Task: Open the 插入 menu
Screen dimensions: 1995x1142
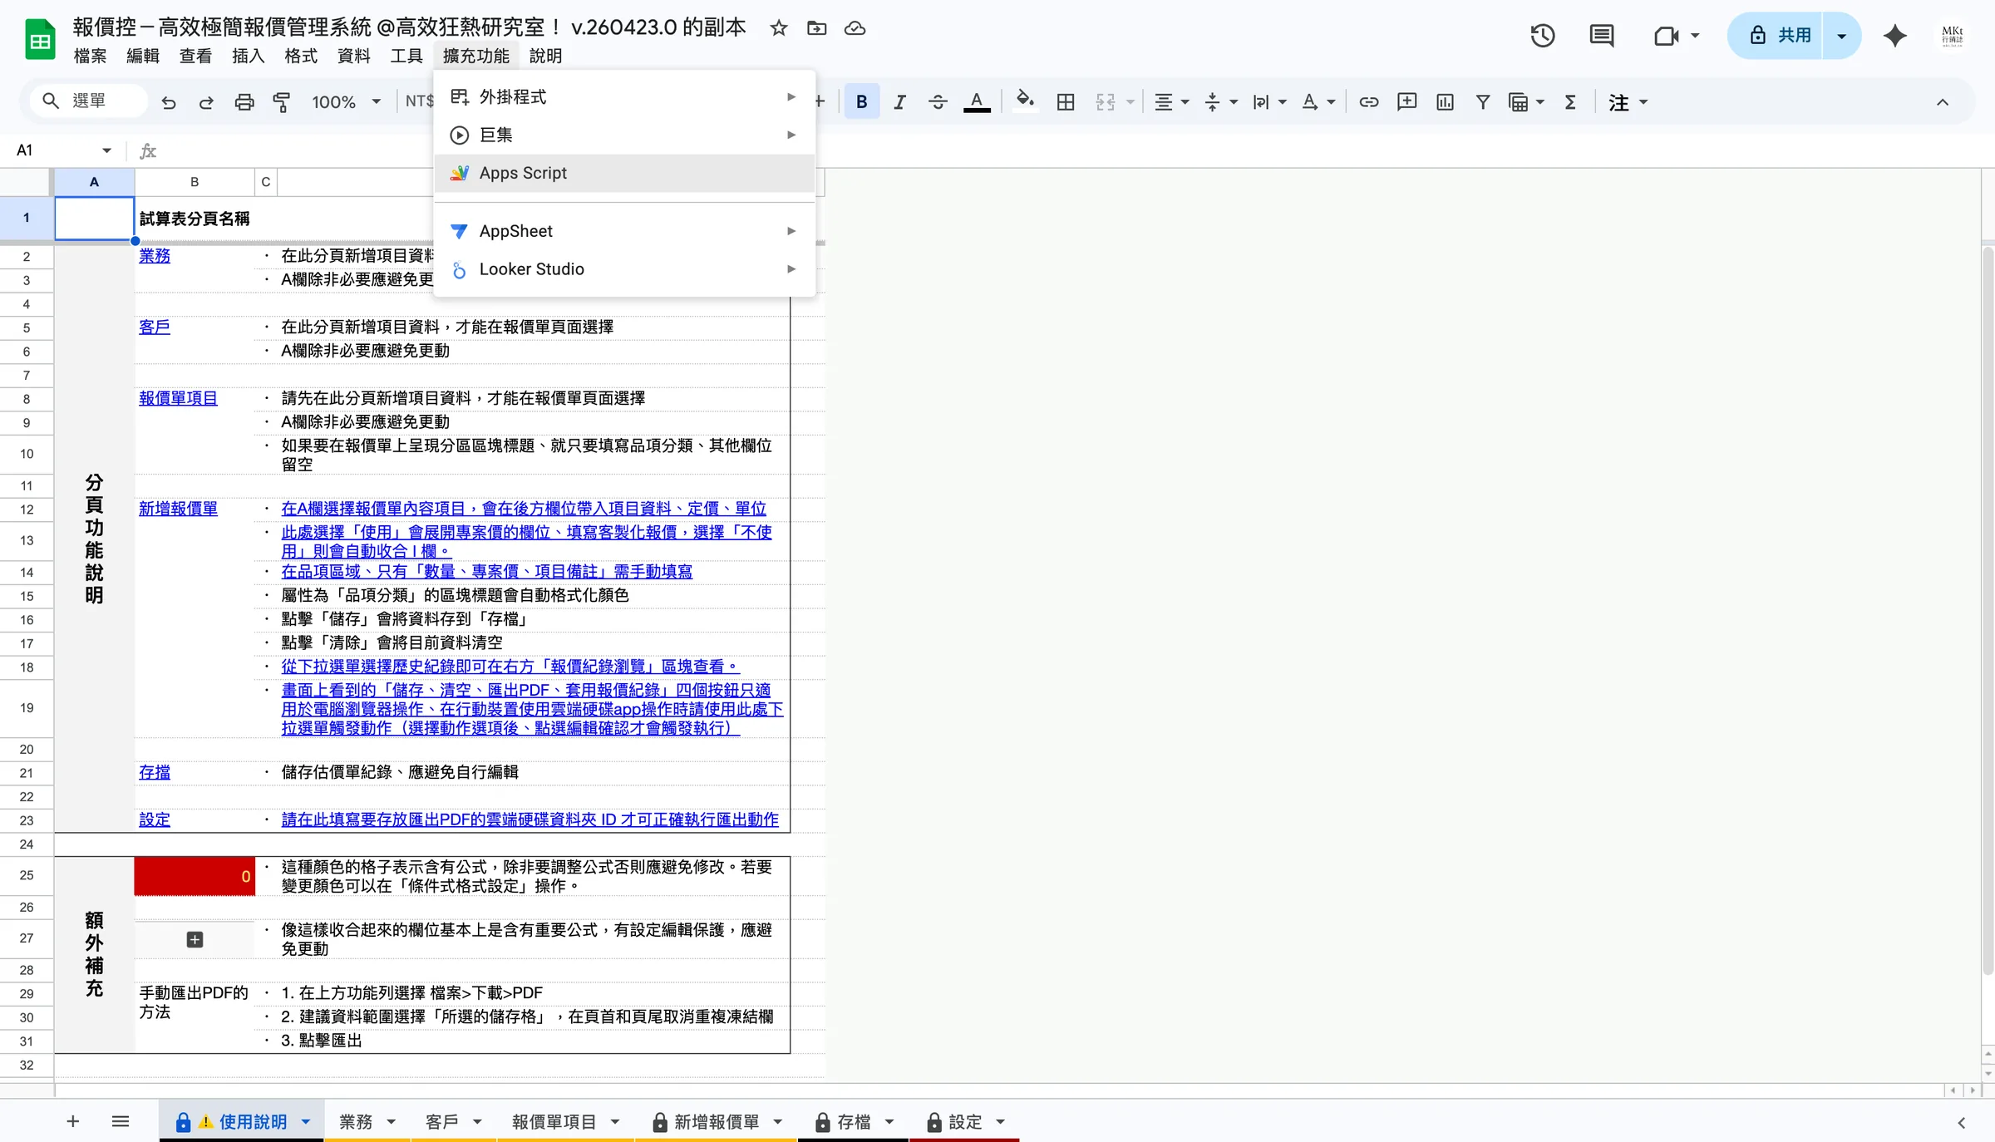Action: [x=248, y=56]
